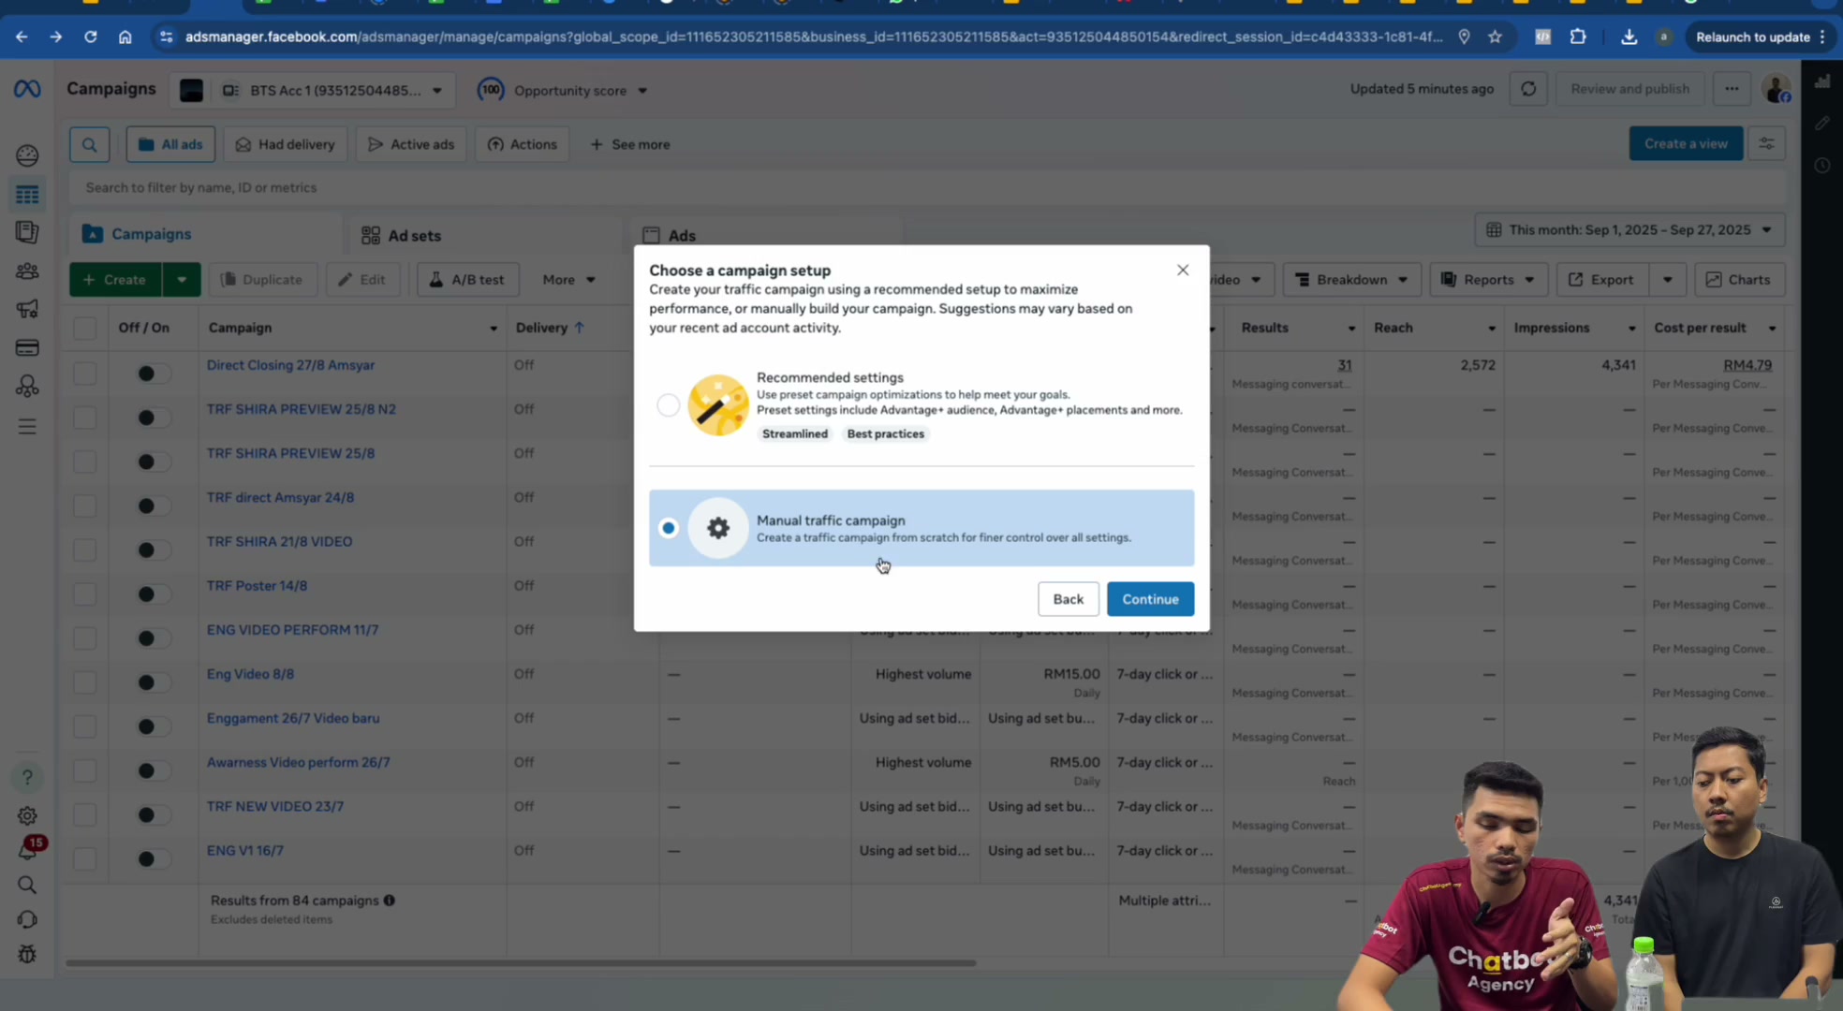Refresh data with the circular refresh icon

click(x=1528, y=89)
